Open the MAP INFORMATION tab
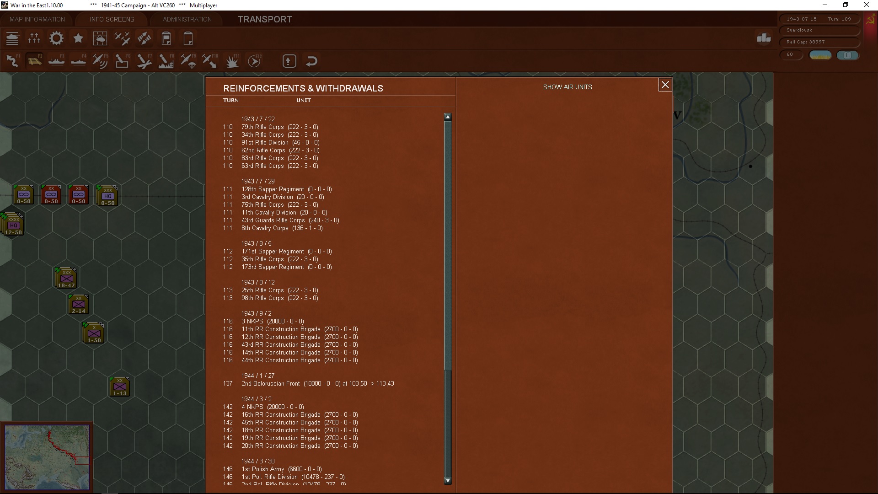878x494 pixels. point(37,19)
